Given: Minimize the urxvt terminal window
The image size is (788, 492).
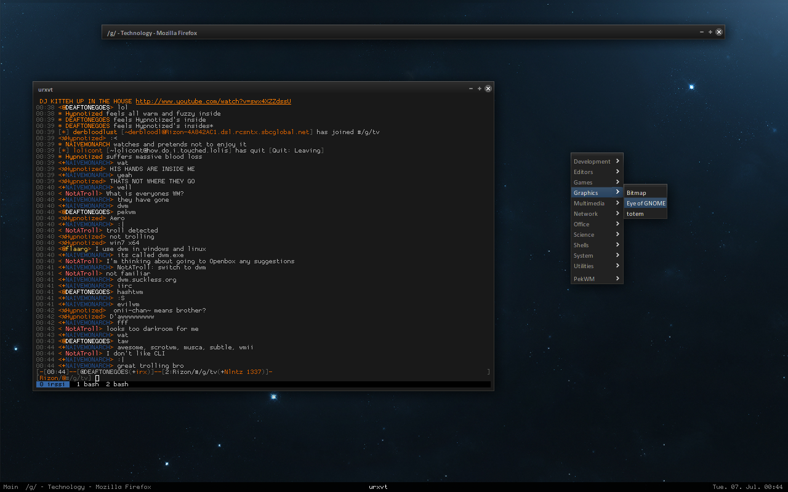Looking at the screenshot, I should click(471, 89).
